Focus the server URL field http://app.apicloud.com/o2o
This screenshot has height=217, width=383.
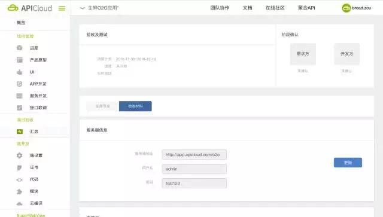click(x=194, y=155)
